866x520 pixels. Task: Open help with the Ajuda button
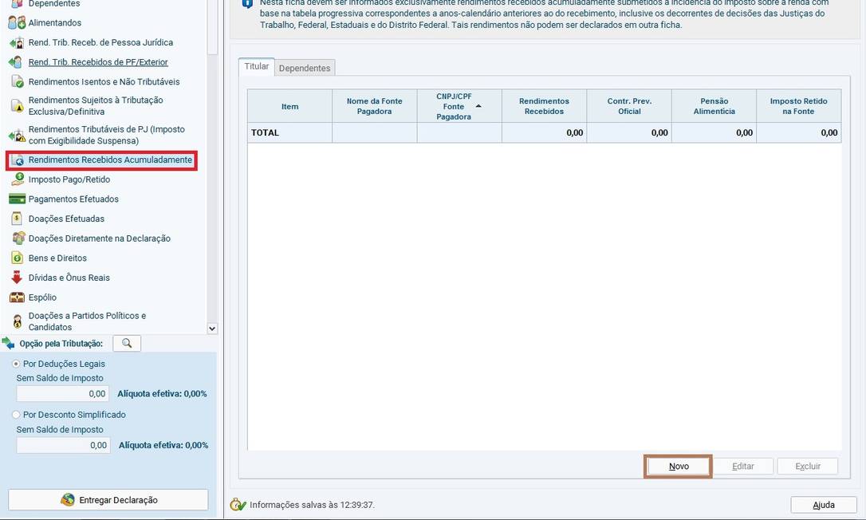[823, 505]
